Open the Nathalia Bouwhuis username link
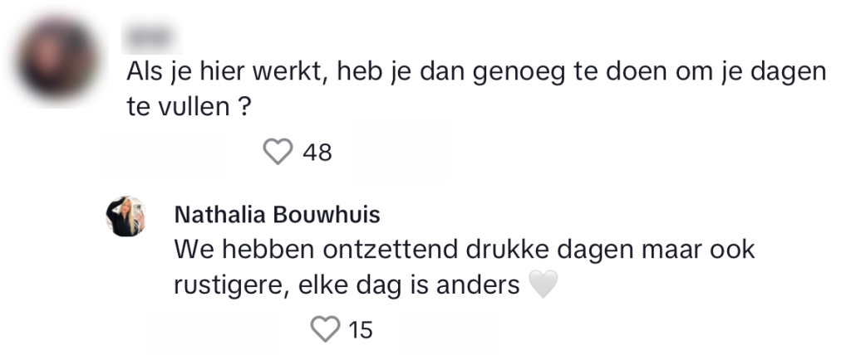Image resolution: width=851 pixels, height=355 pixels. [x=278, y=216]
